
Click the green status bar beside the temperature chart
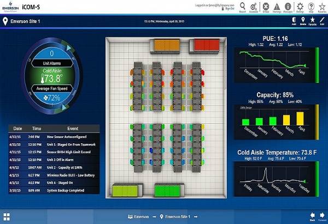click(x=317, y=179)
